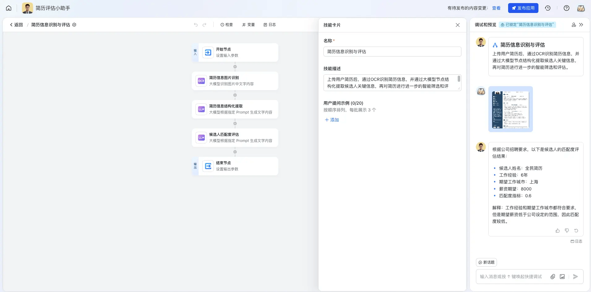Image resolution: width=591 pixels, height=292 pixels.
Task: Click the 设置输出参数 text
Action: click(x=227, y=169)
